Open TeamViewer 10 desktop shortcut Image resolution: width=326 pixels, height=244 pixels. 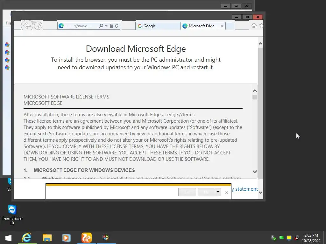[x=12, y=214]
